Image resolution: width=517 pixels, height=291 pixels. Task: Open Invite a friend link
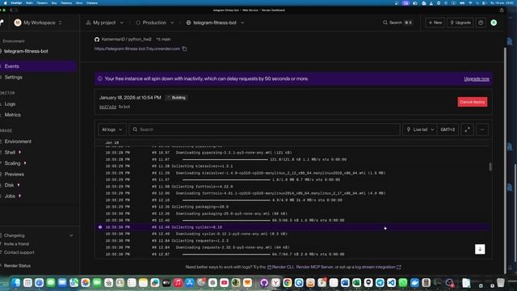(x=16, y=244)
